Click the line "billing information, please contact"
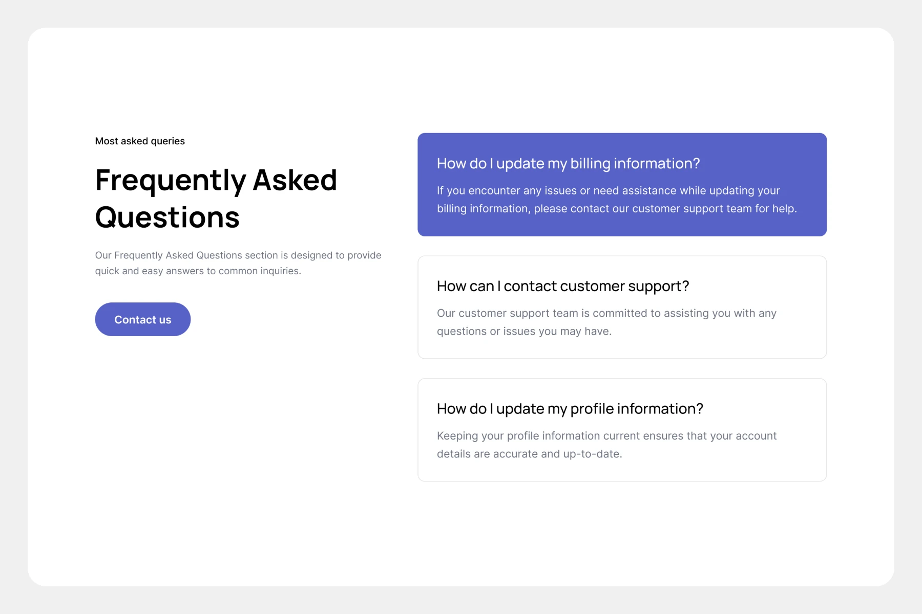Image resolution: width=922 pixels, height=614 pixels. [616, 209]
